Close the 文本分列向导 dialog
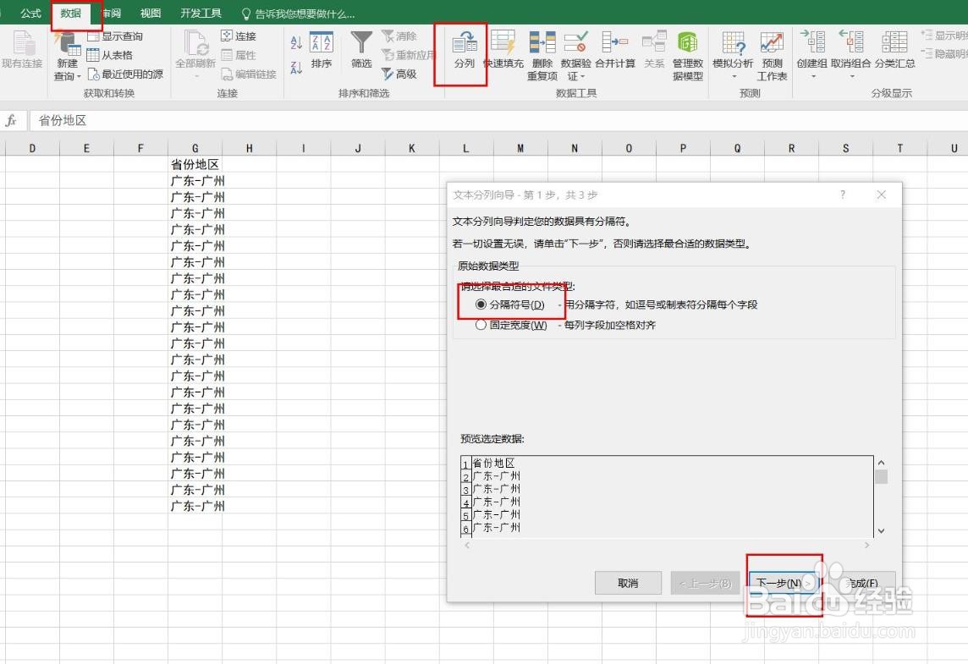 point(882,195)
